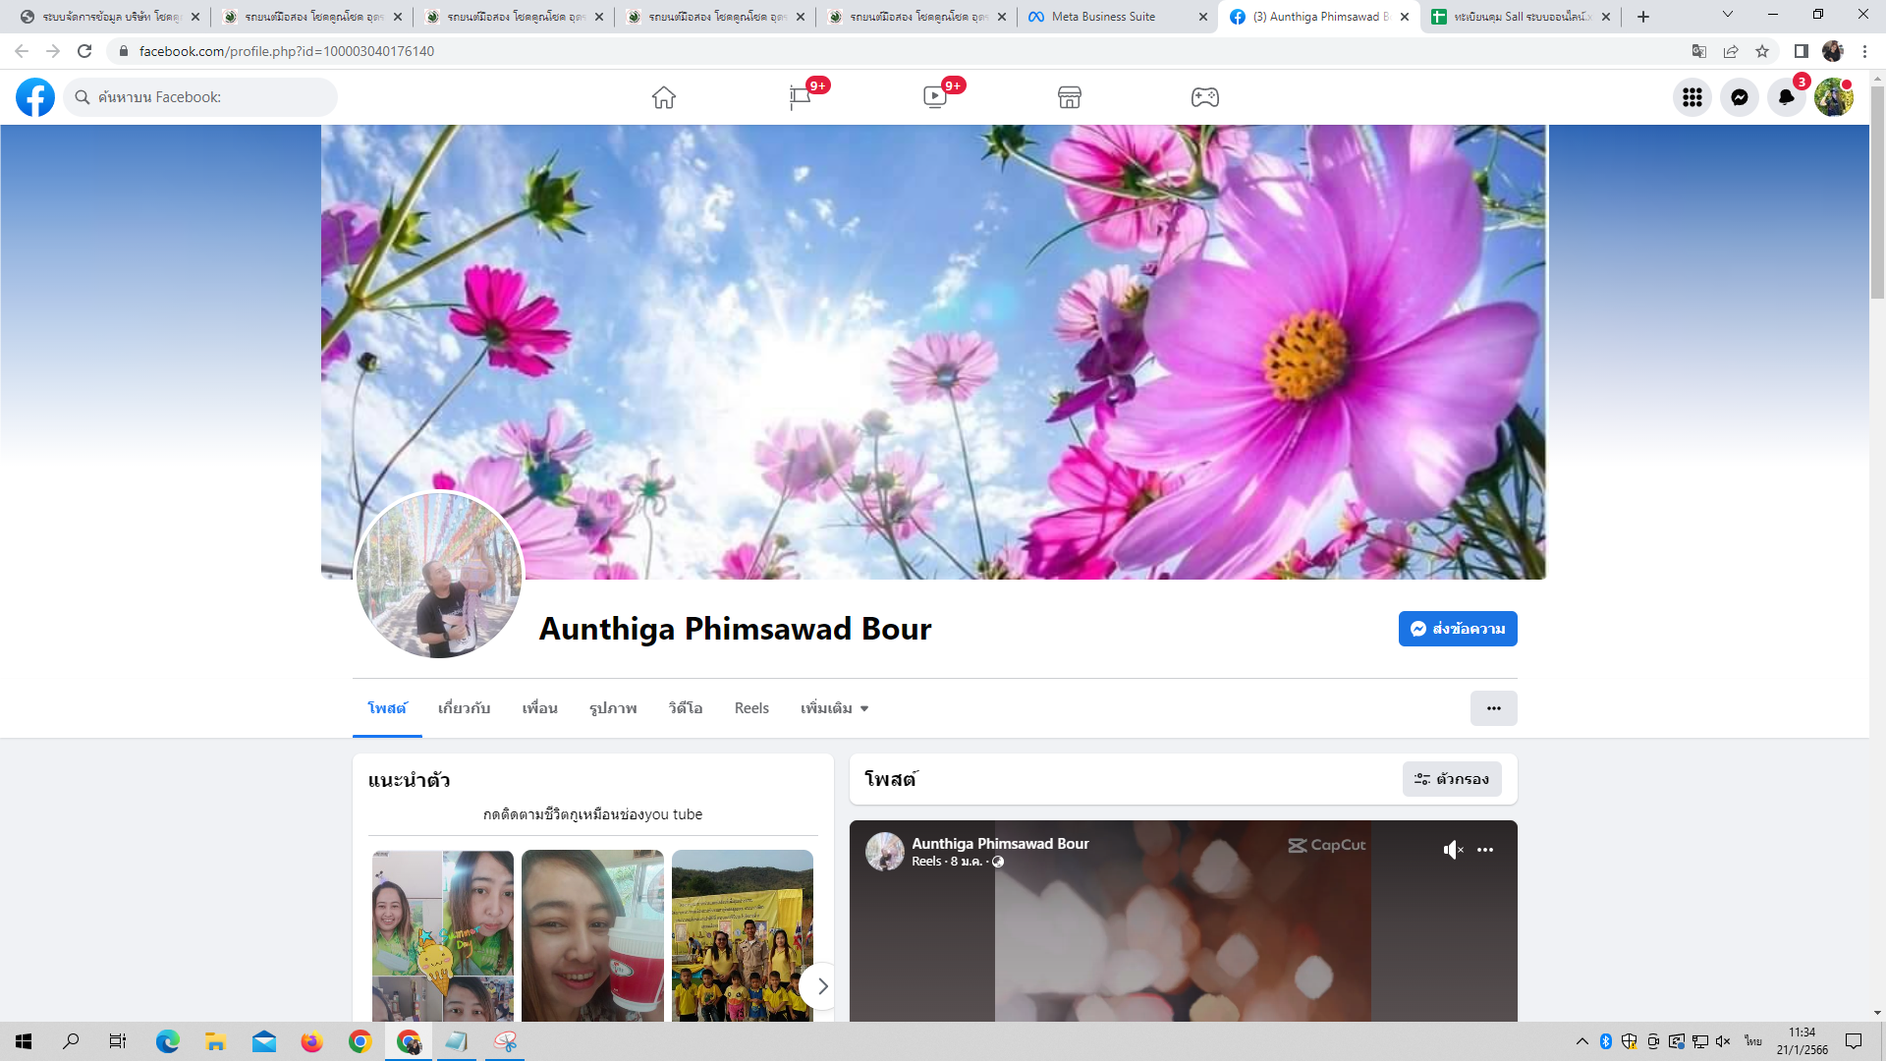Open the ตัวกรอง posts filter button

[x=1452, y=779]
